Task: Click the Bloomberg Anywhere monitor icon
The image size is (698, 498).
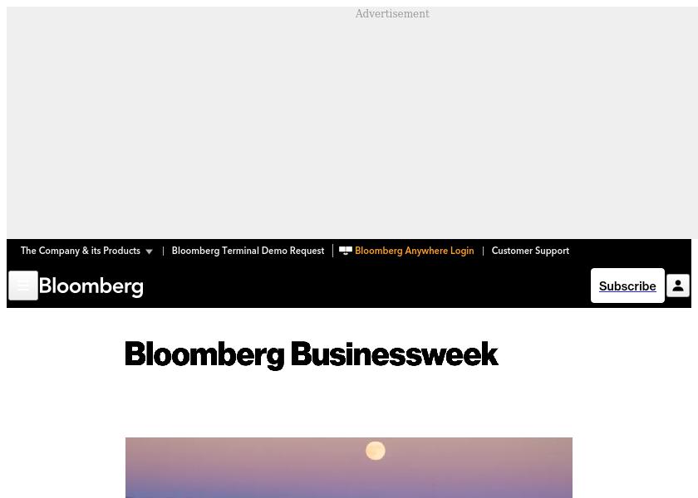Action: (x=346, y=251)
